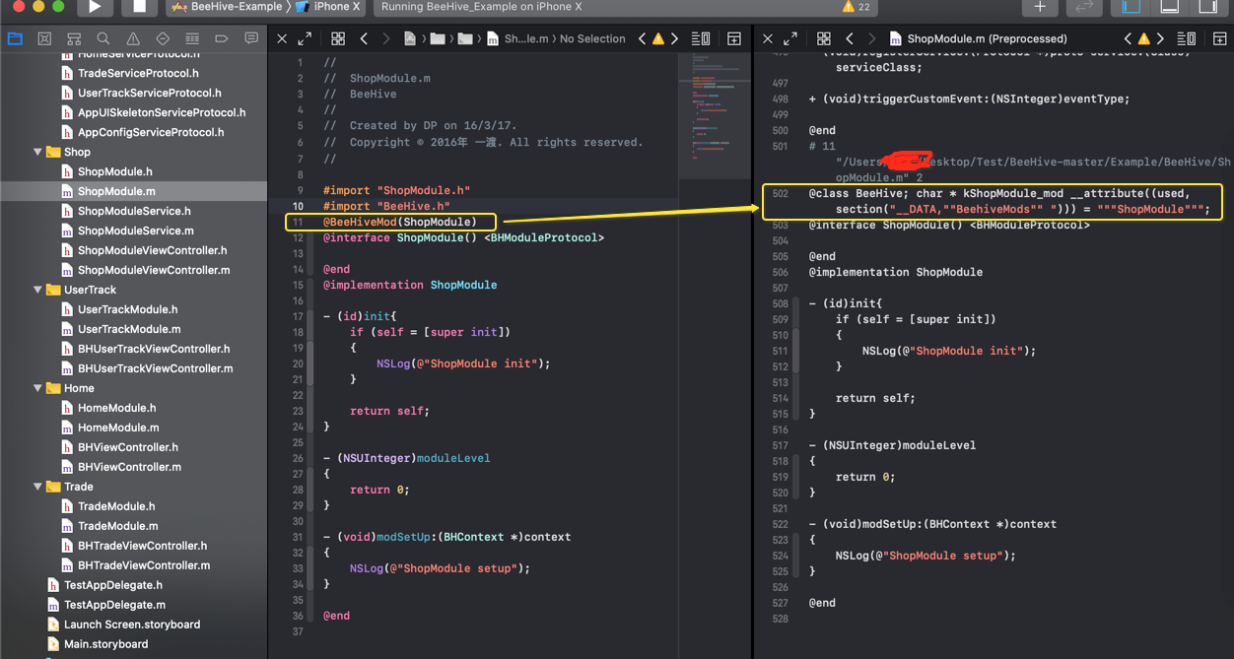Open related items menu in right editor

tap(824, 39)
